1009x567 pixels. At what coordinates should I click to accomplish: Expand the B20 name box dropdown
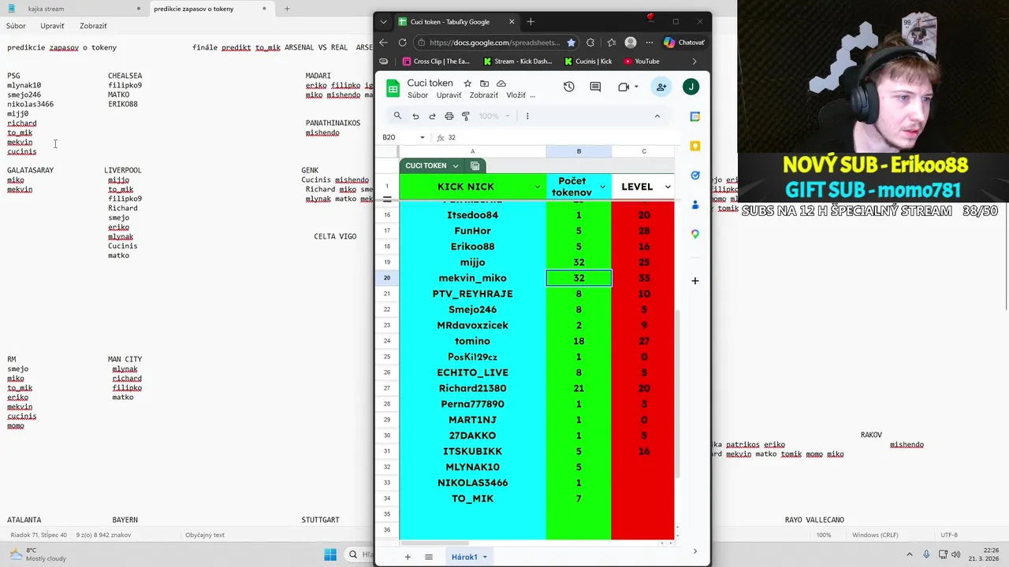(x=423, y=137)
